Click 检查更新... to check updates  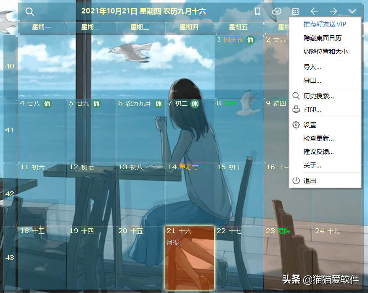click(319, 138)
